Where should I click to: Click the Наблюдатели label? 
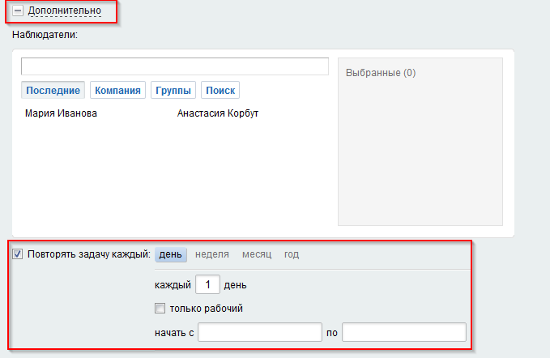click(x=45, y=35)
